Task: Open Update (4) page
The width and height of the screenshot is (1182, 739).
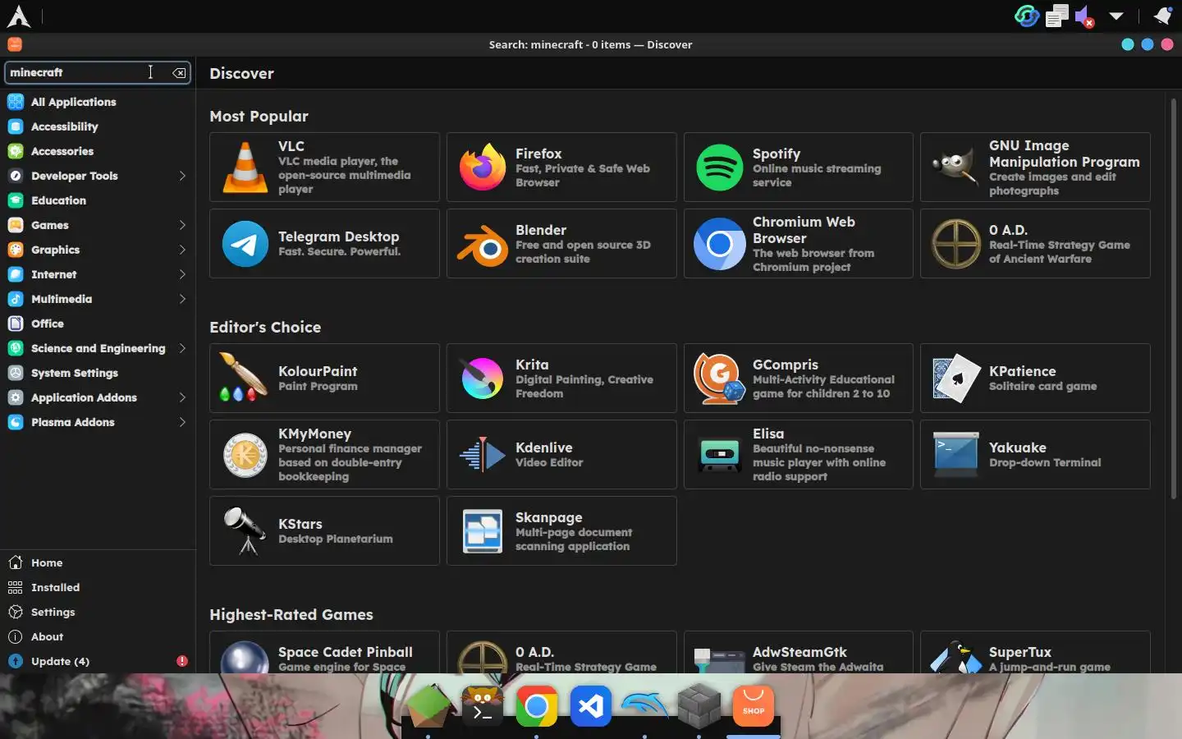Action: pyautogui.click(x=98, y=661)
